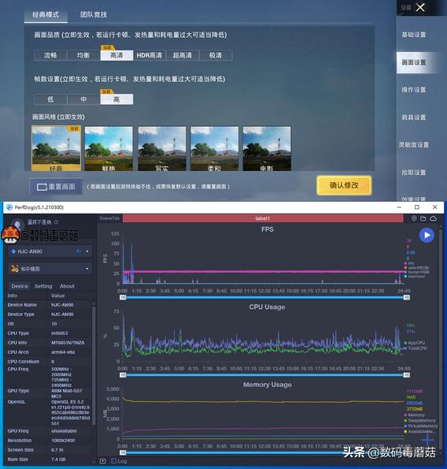Open 载具设置 in game sidebar

pyautogui.click(x=414, y=117)
